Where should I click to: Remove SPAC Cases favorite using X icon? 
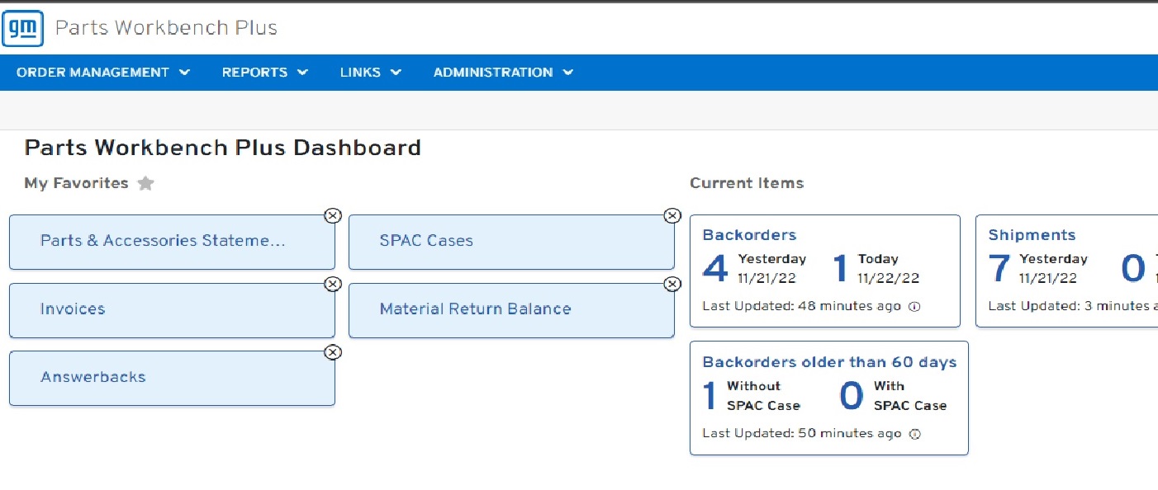click(x=672, y=215)
